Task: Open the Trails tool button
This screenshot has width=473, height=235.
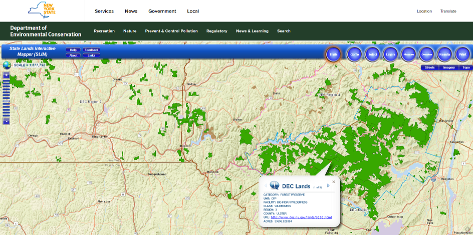Action: 333,54
